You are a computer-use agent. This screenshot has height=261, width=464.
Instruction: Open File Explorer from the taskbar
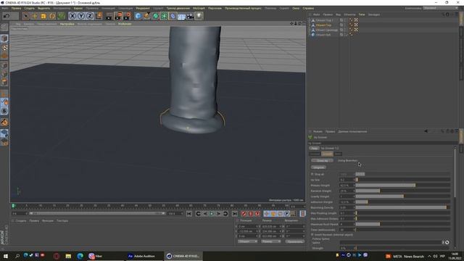coord(68,256)
